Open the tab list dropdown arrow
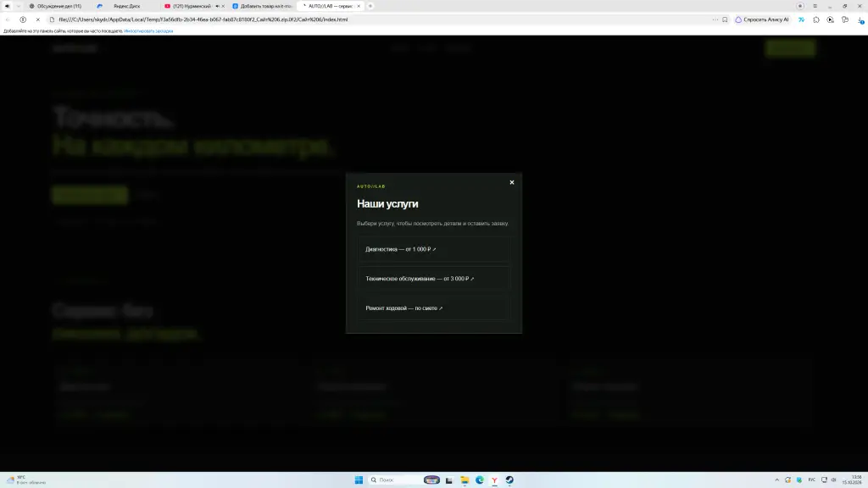This screenshot has width=868, height=488. [19, 6]
